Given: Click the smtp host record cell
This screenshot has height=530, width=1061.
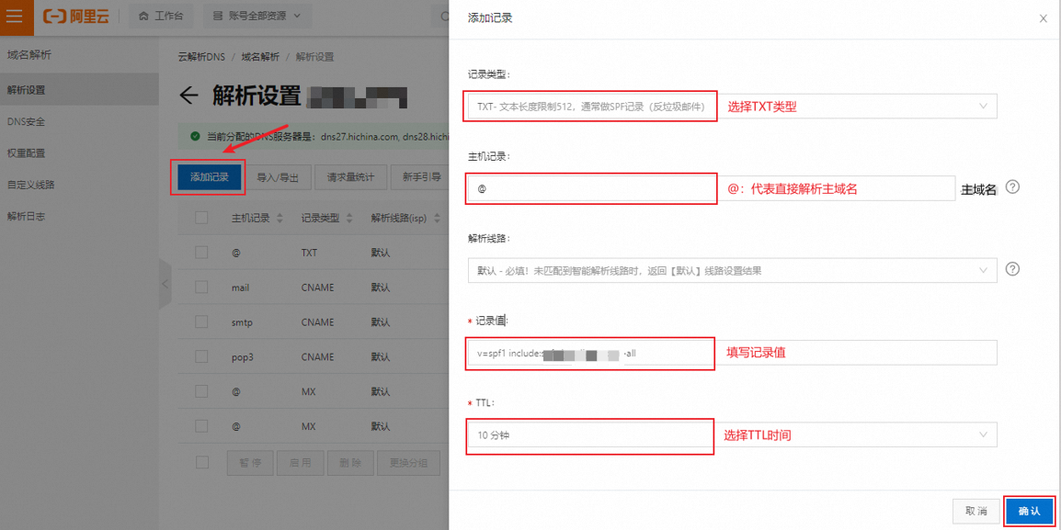Looking at the screenshot, I should [x=242, y=322].
